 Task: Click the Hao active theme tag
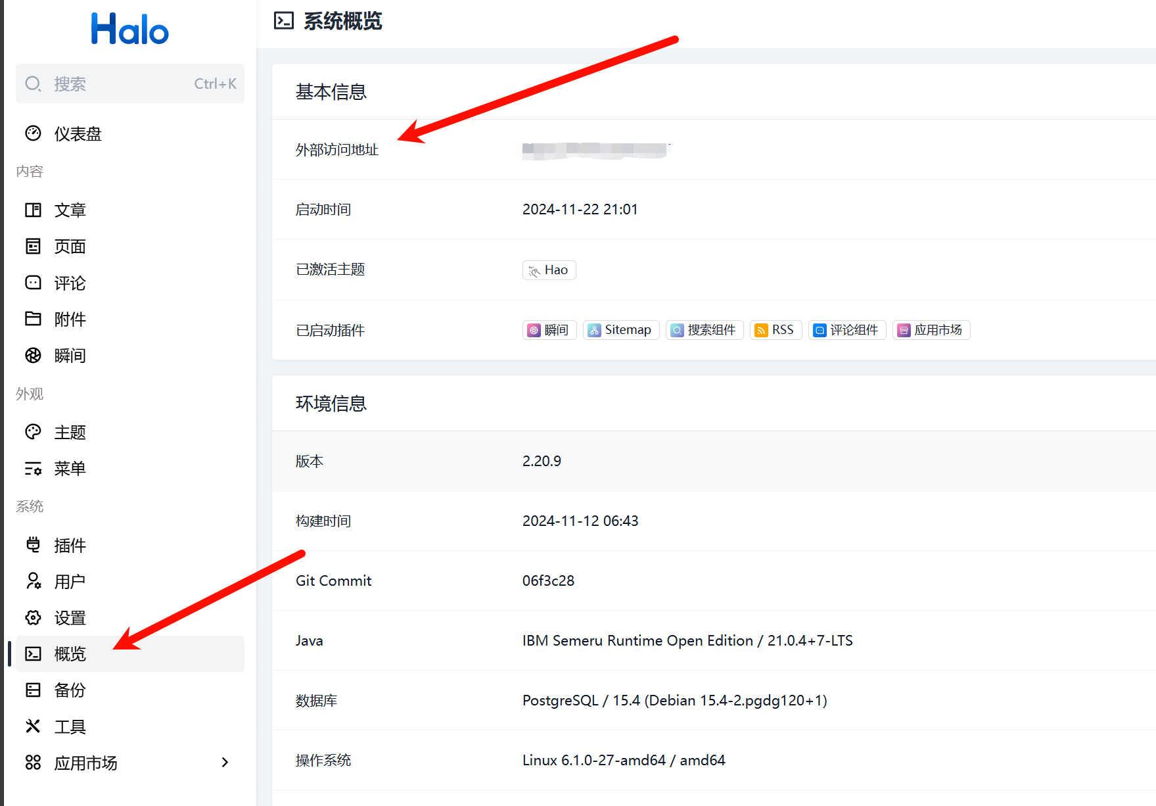pyautogui.click(x=549, y=270)
